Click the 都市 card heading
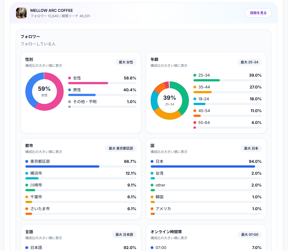The width and height of the screenshot is (288, 251). point(29,146)
